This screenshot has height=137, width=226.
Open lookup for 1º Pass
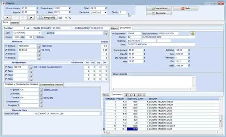click(x=30, y=67)
